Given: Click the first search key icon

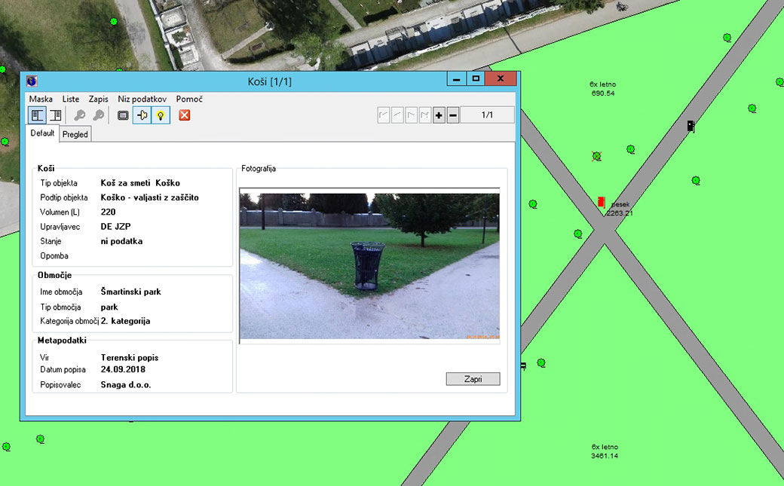Looking at the screenshot, I should point(79,115).
